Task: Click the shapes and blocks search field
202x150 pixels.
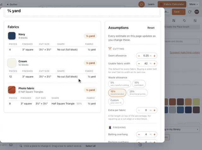Action: coord(182,41)
